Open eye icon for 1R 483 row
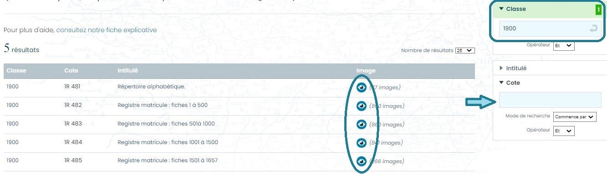Viewport: 607px width, 174px height. tap(362, 124)
